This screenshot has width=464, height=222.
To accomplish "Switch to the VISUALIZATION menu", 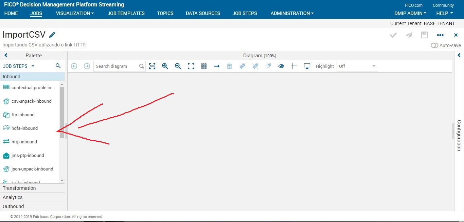I will click(75, 13).
